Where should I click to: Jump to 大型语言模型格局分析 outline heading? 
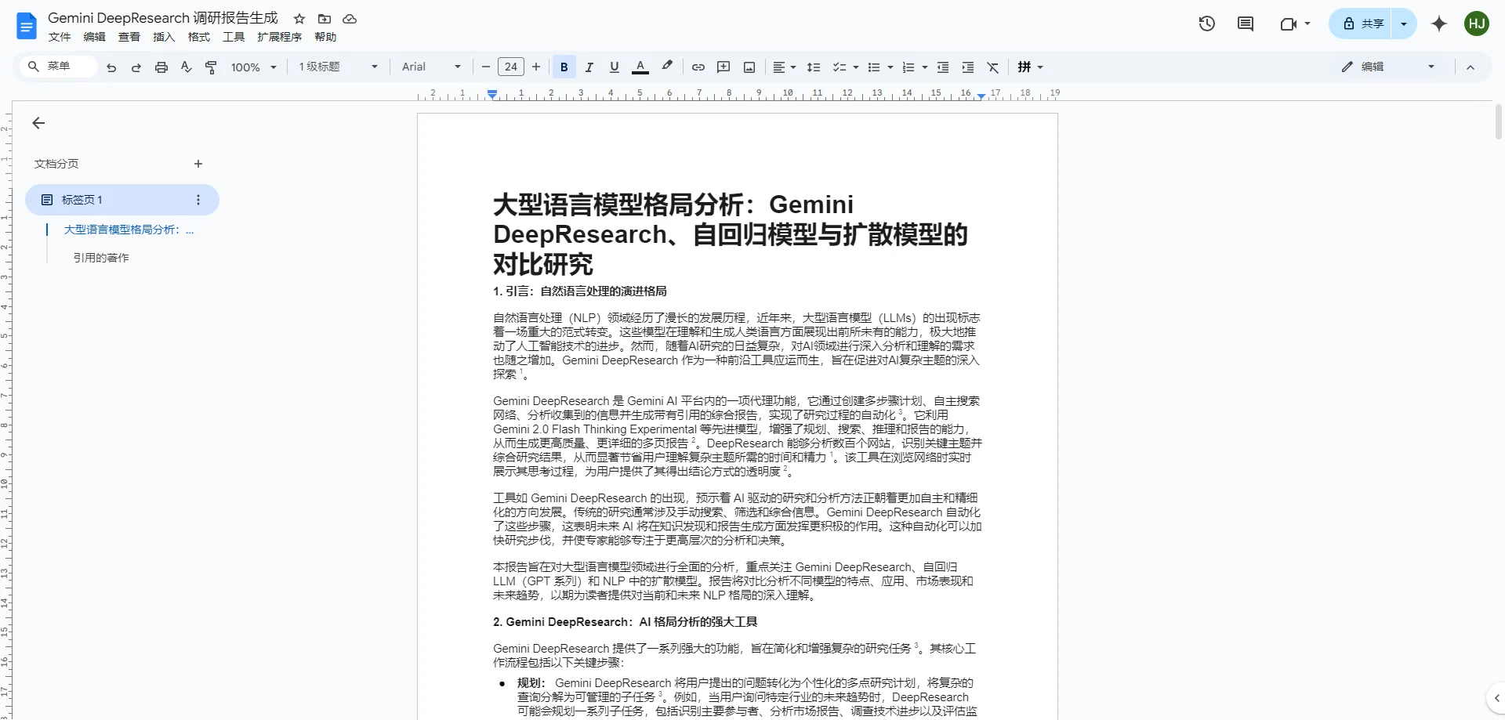click(129, 230)
